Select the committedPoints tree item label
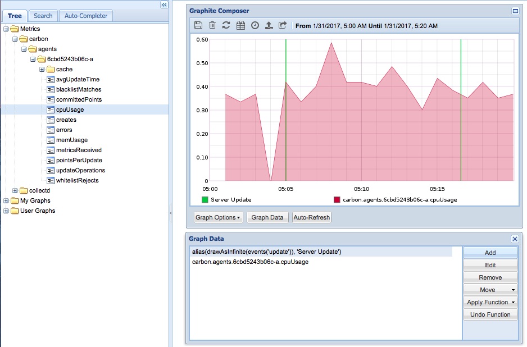 (79, 100)
